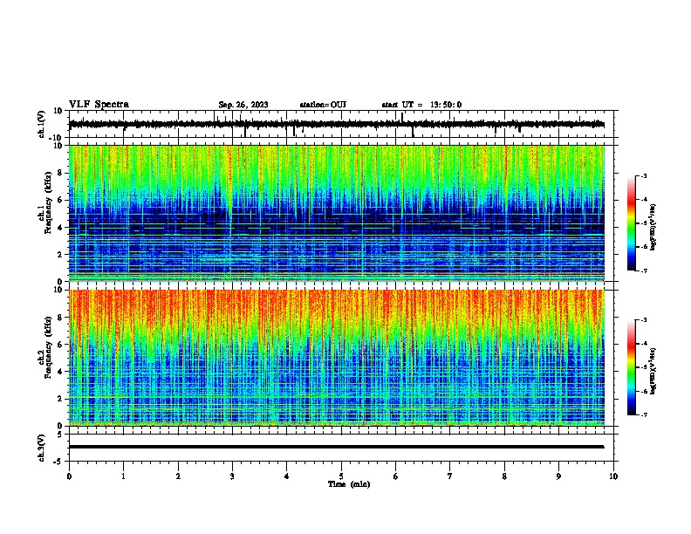Viewport: 691px width, 534px height.
Task: Select the "start UT = 13:50:0" text
Action: 421,105
